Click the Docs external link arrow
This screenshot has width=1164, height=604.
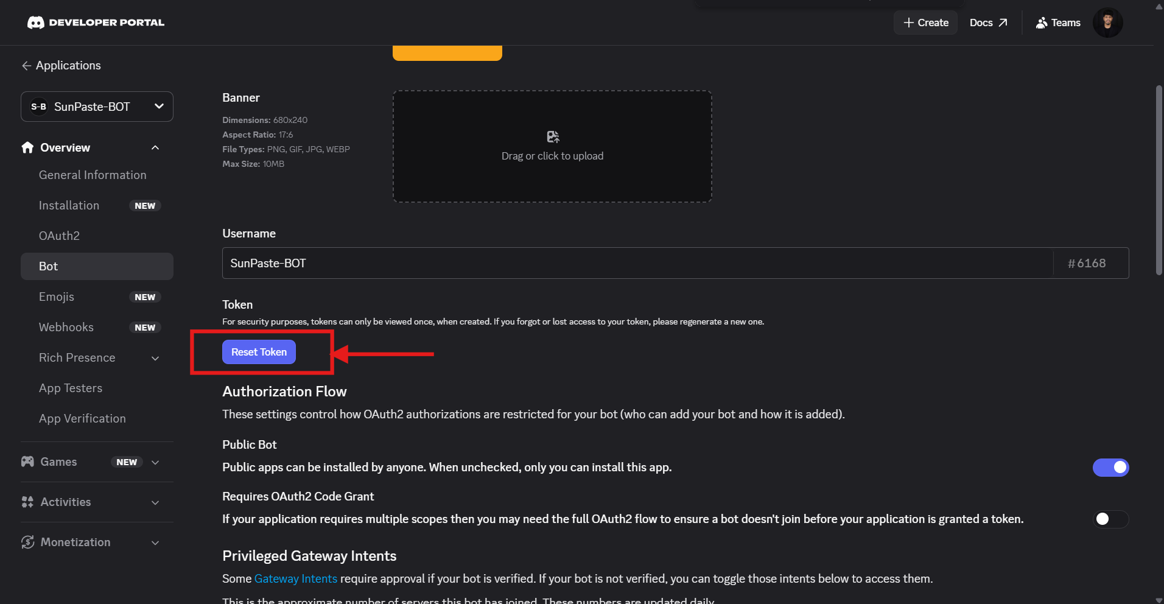[1003, 23]
